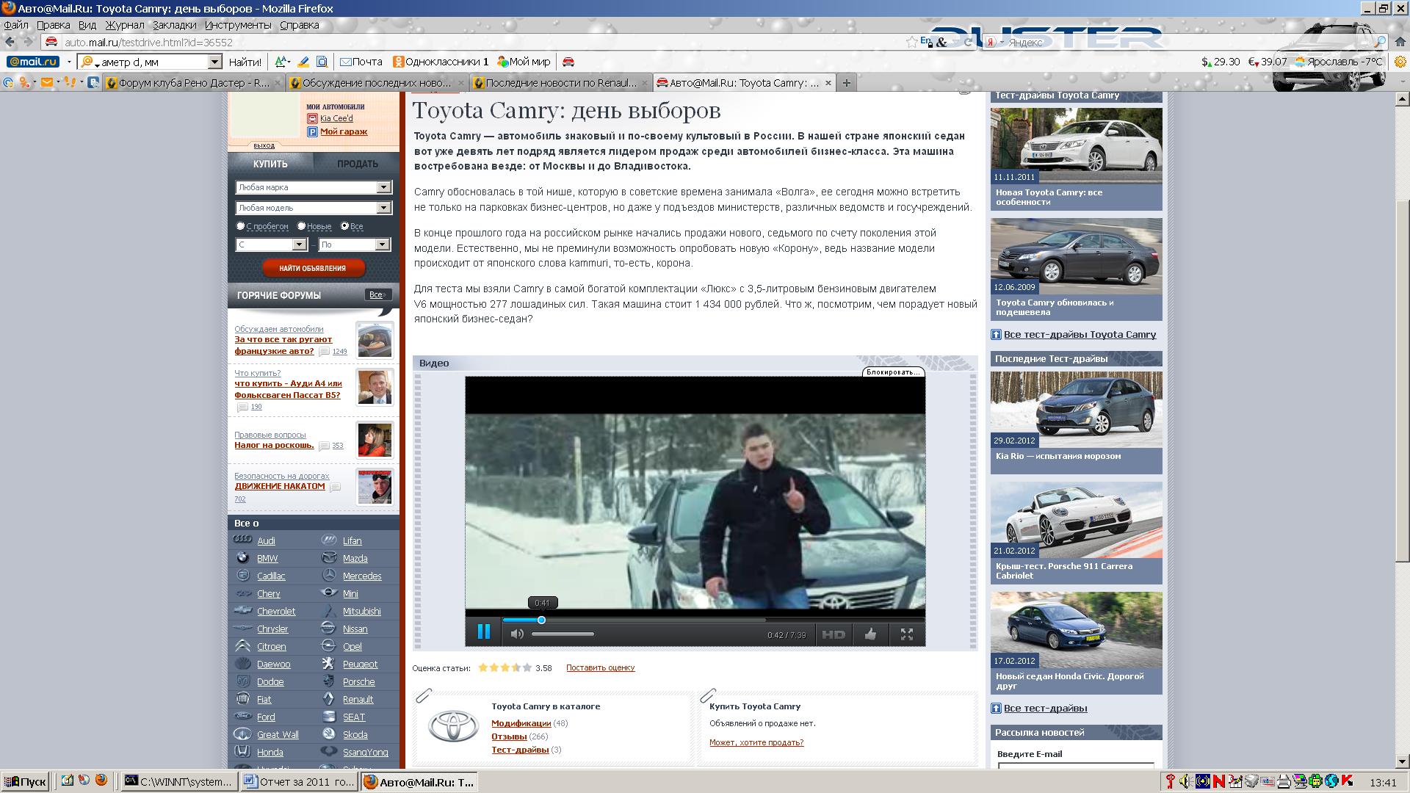Open a new browser tab with plus button
The height and width of the screenshot is (793, 1410).
pos(846,83)
